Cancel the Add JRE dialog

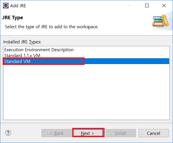point(154,133)
